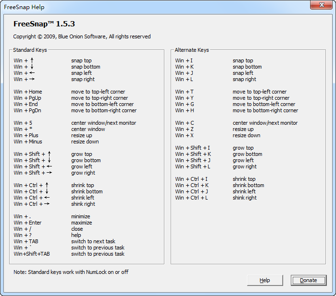Click the 'Win + Ctrl + J' shortcut text
336x296 pixels.
tap(192, 191)
